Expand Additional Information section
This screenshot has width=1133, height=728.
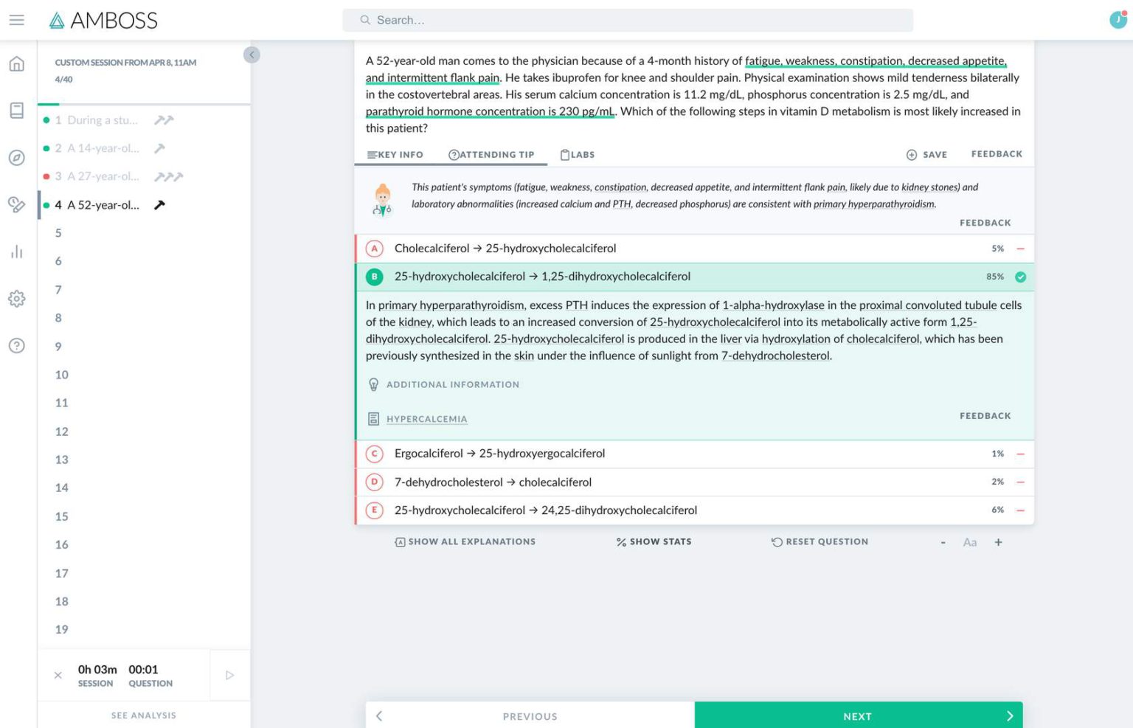(452, 385)
